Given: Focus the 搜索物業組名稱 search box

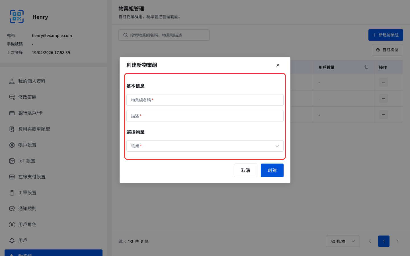Looking at the screenshot, I should (164, 35).
